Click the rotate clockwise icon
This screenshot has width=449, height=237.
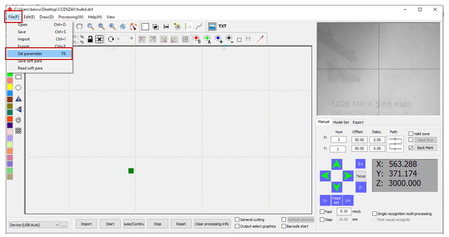[x=111, y=39]
